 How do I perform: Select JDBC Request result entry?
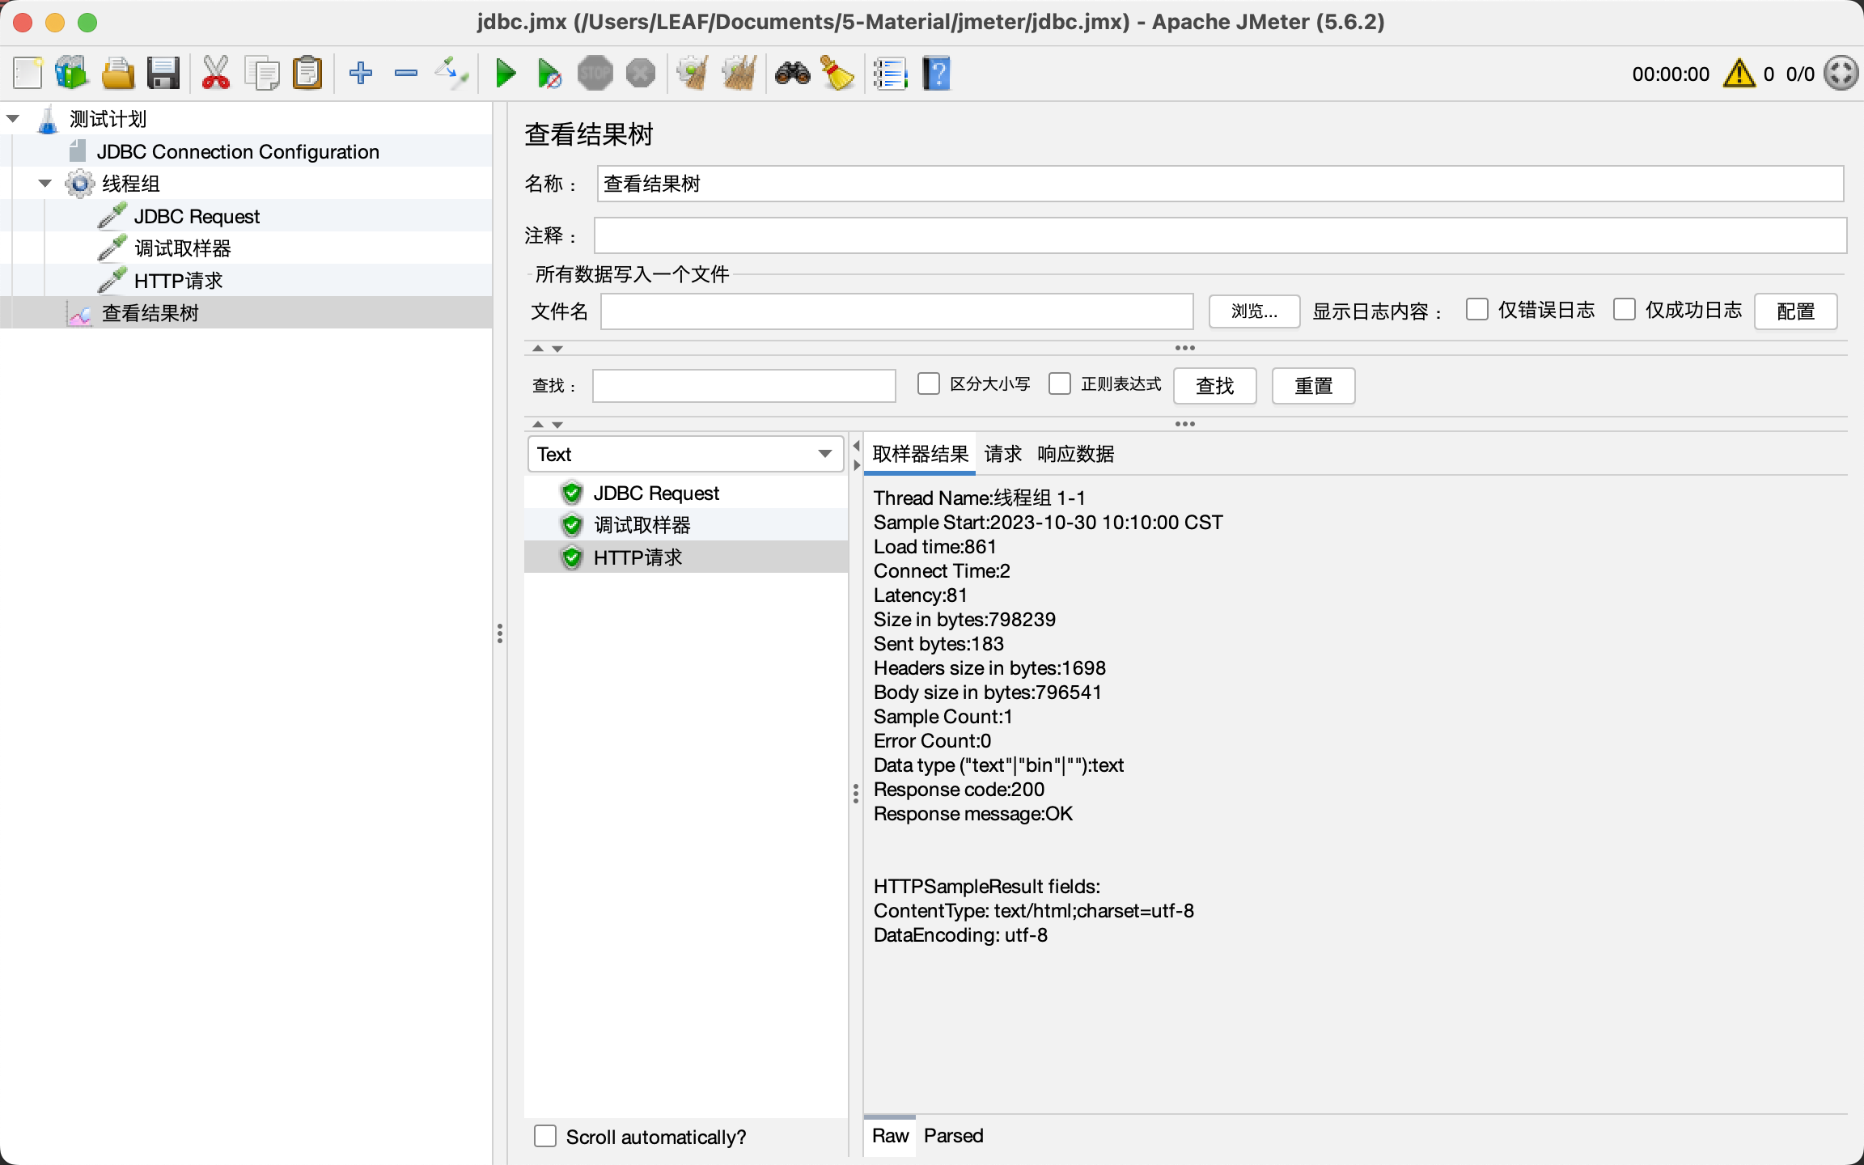click(686, 493)
